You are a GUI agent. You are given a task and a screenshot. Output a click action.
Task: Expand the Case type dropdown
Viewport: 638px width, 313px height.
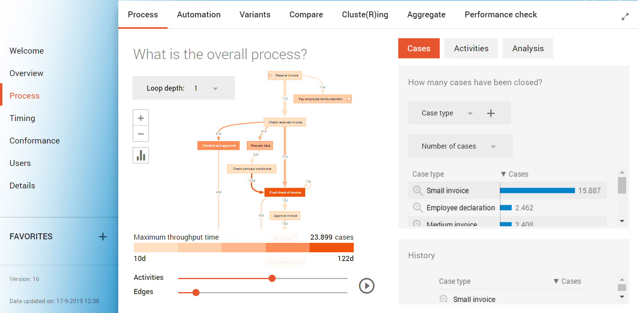coord(470,114)
